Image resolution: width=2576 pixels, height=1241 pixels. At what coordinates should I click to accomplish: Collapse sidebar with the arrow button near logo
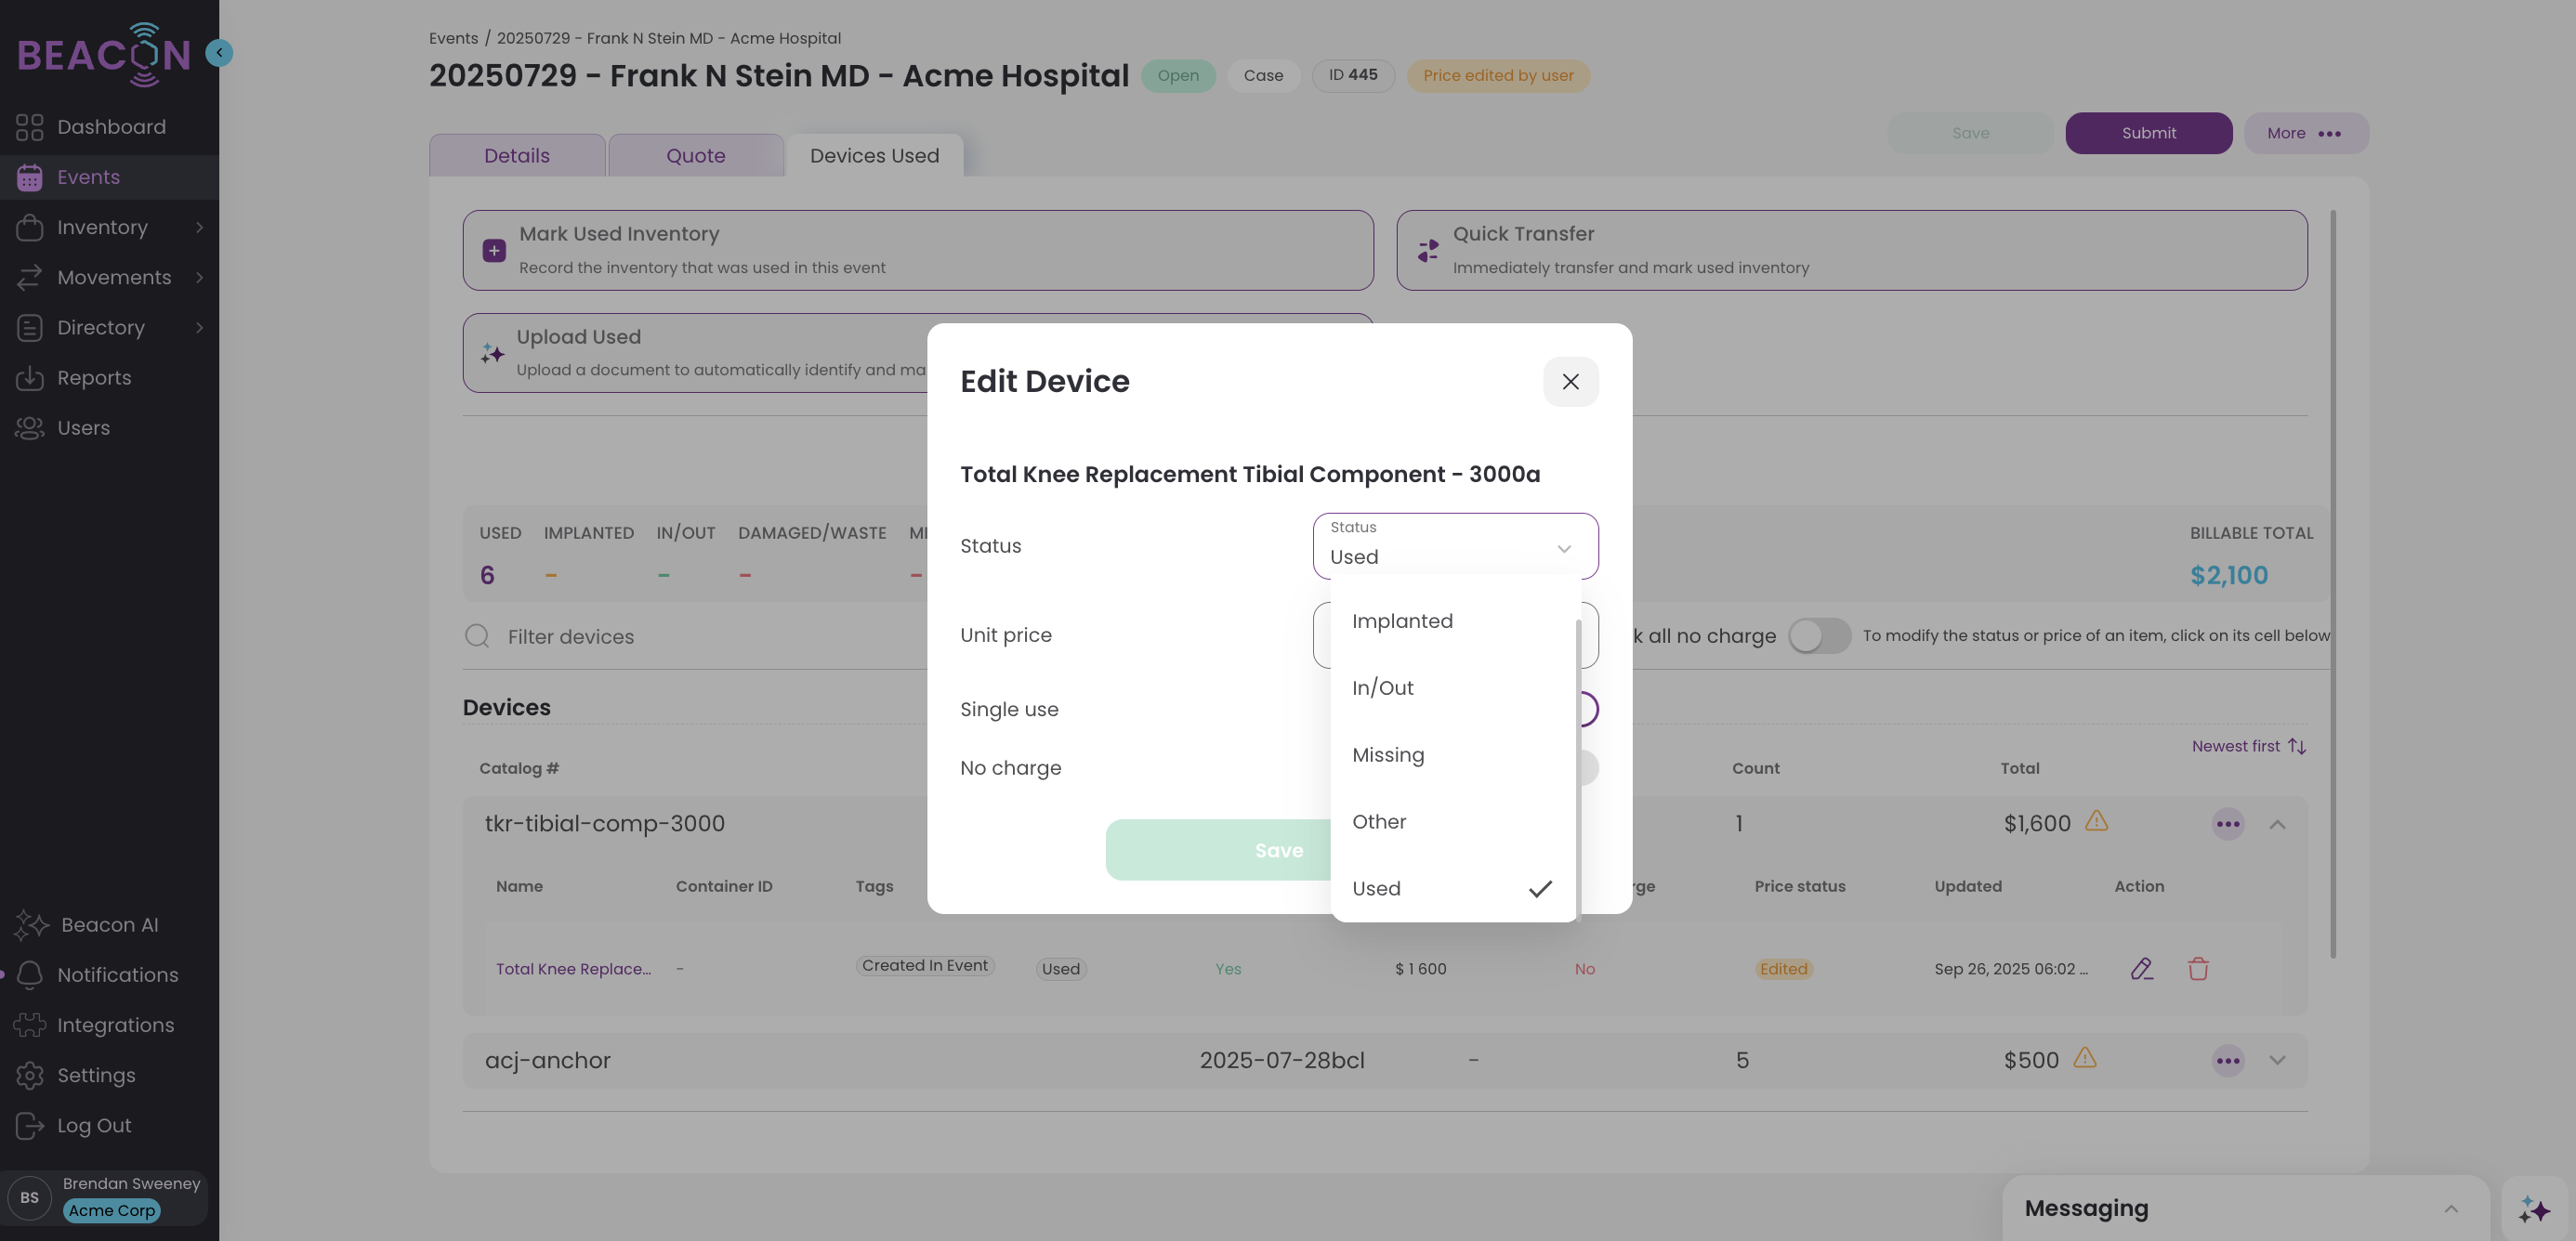tap(219, 52)
